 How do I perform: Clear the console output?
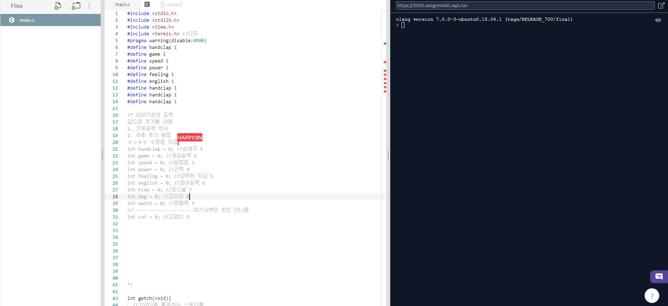(x=658, y=20)
